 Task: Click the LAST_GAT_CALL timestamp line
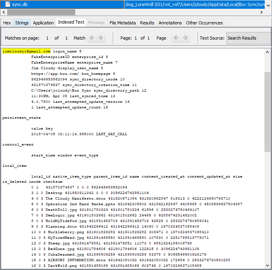(x=79, y=134)
